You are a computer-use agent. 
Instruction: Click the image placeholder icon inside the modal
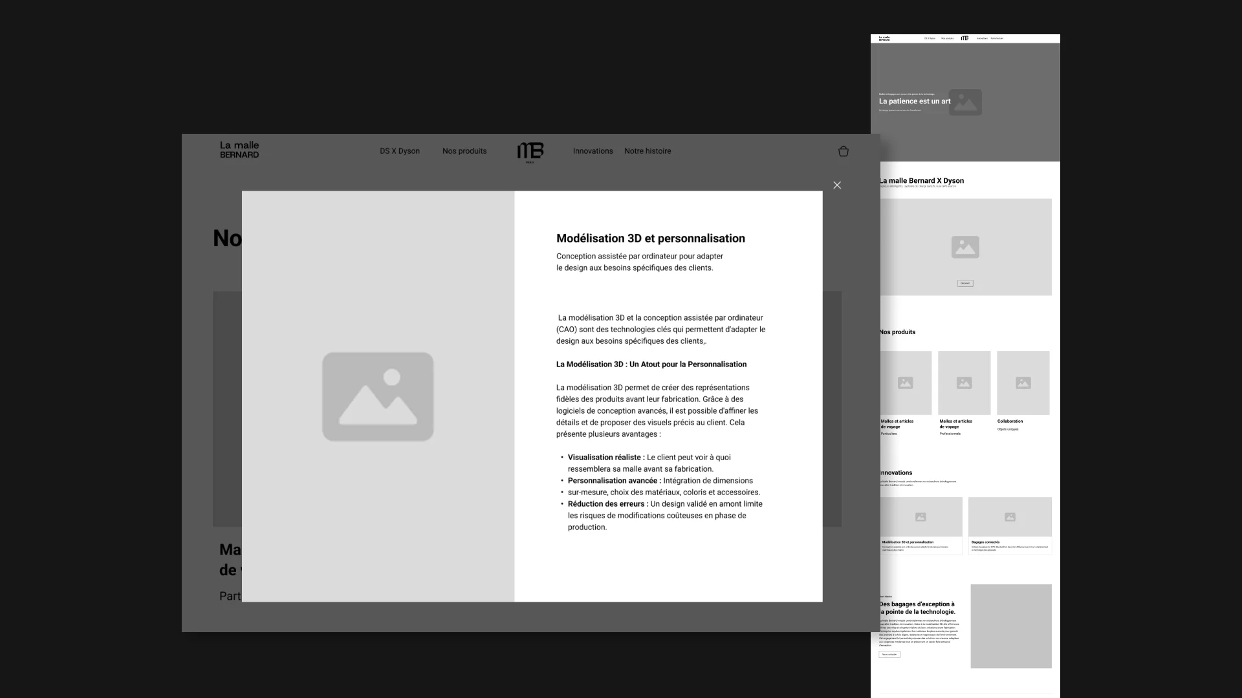click(x=378, y=396)
